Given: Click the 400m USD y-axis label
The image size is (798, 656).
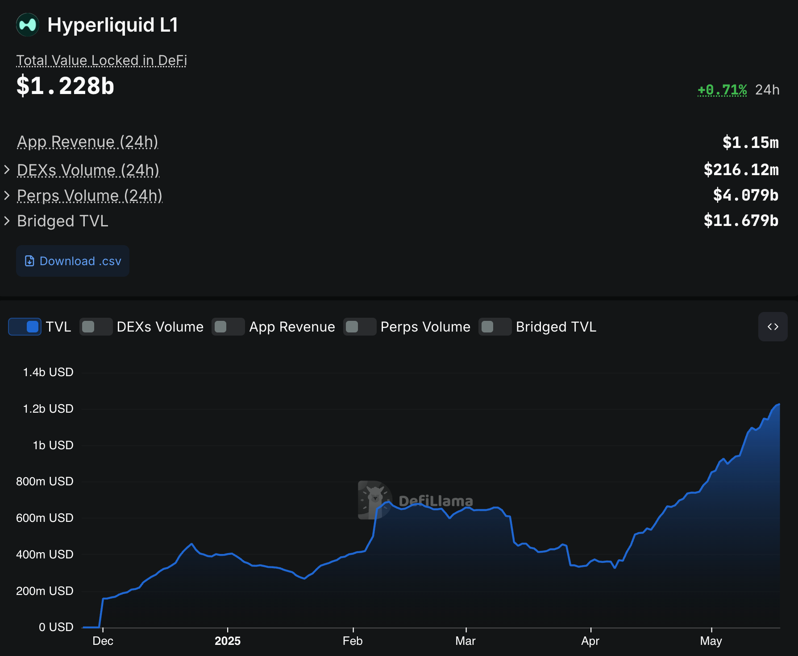Looking at the screenshot, I should pos(45,554).
